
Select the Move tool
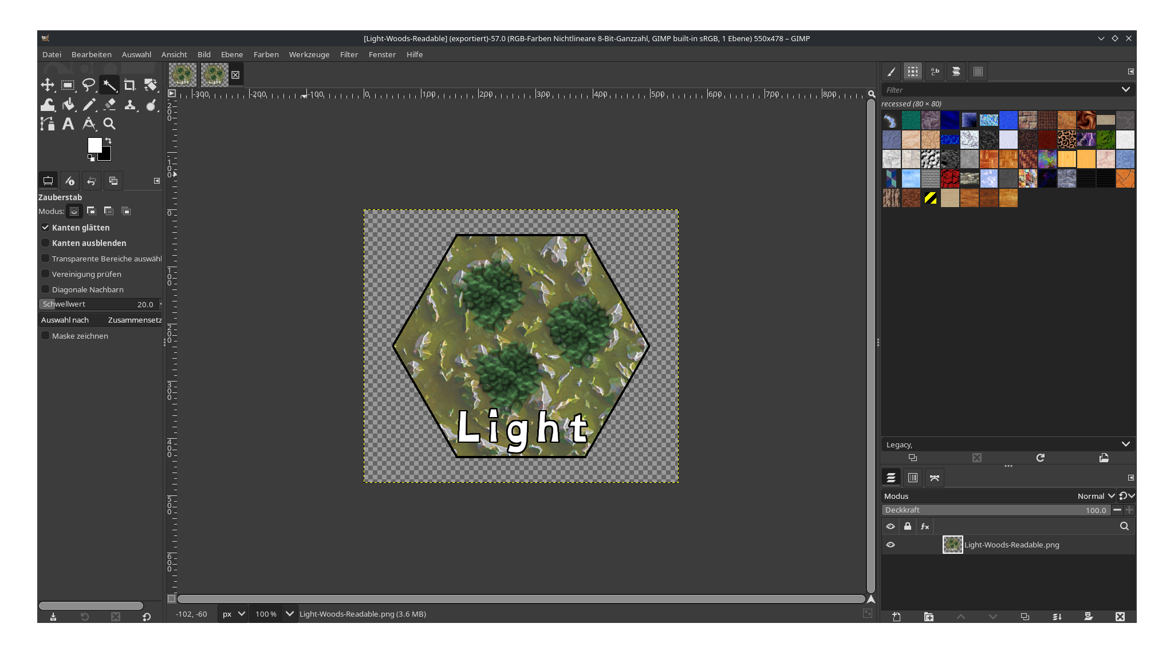pyautogui.click(x=48, y=85)
